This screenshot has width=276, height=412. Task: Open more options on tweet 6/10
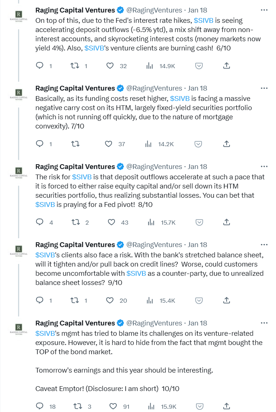(264, 10)
